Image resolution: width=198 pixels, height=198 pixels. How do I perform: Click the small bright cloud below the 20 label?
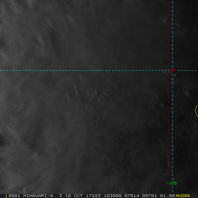coord(175,75)
